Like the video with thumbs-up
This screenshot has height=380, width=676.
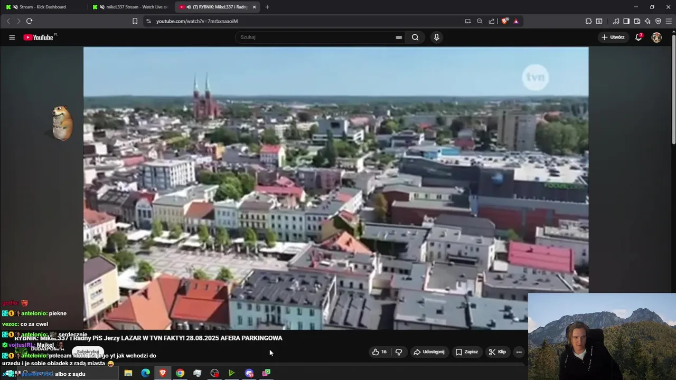(x=379, y=352)
